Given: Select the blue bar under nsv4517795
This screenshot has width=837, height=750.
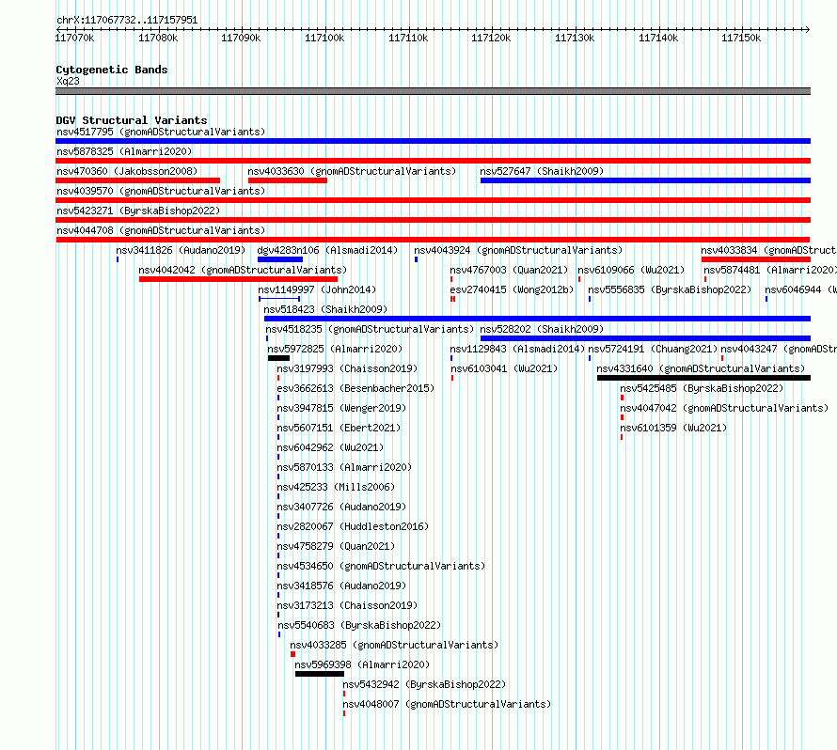Looking at the screenshot, I should click(x=433, y=141).
